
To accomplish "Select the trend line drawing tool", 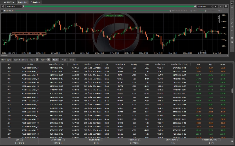I will tap(232, 19).
